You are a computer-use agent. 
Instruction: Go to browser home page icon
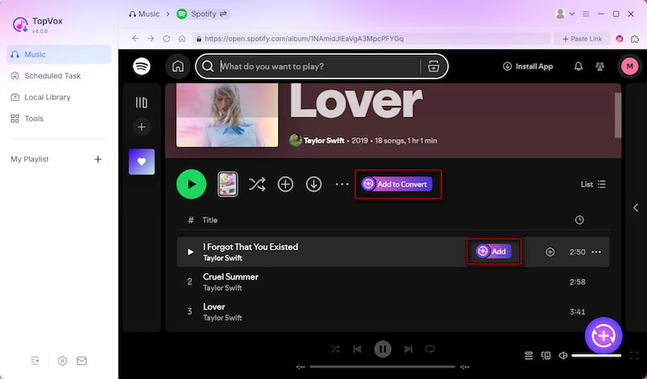(x=182, y=38)
